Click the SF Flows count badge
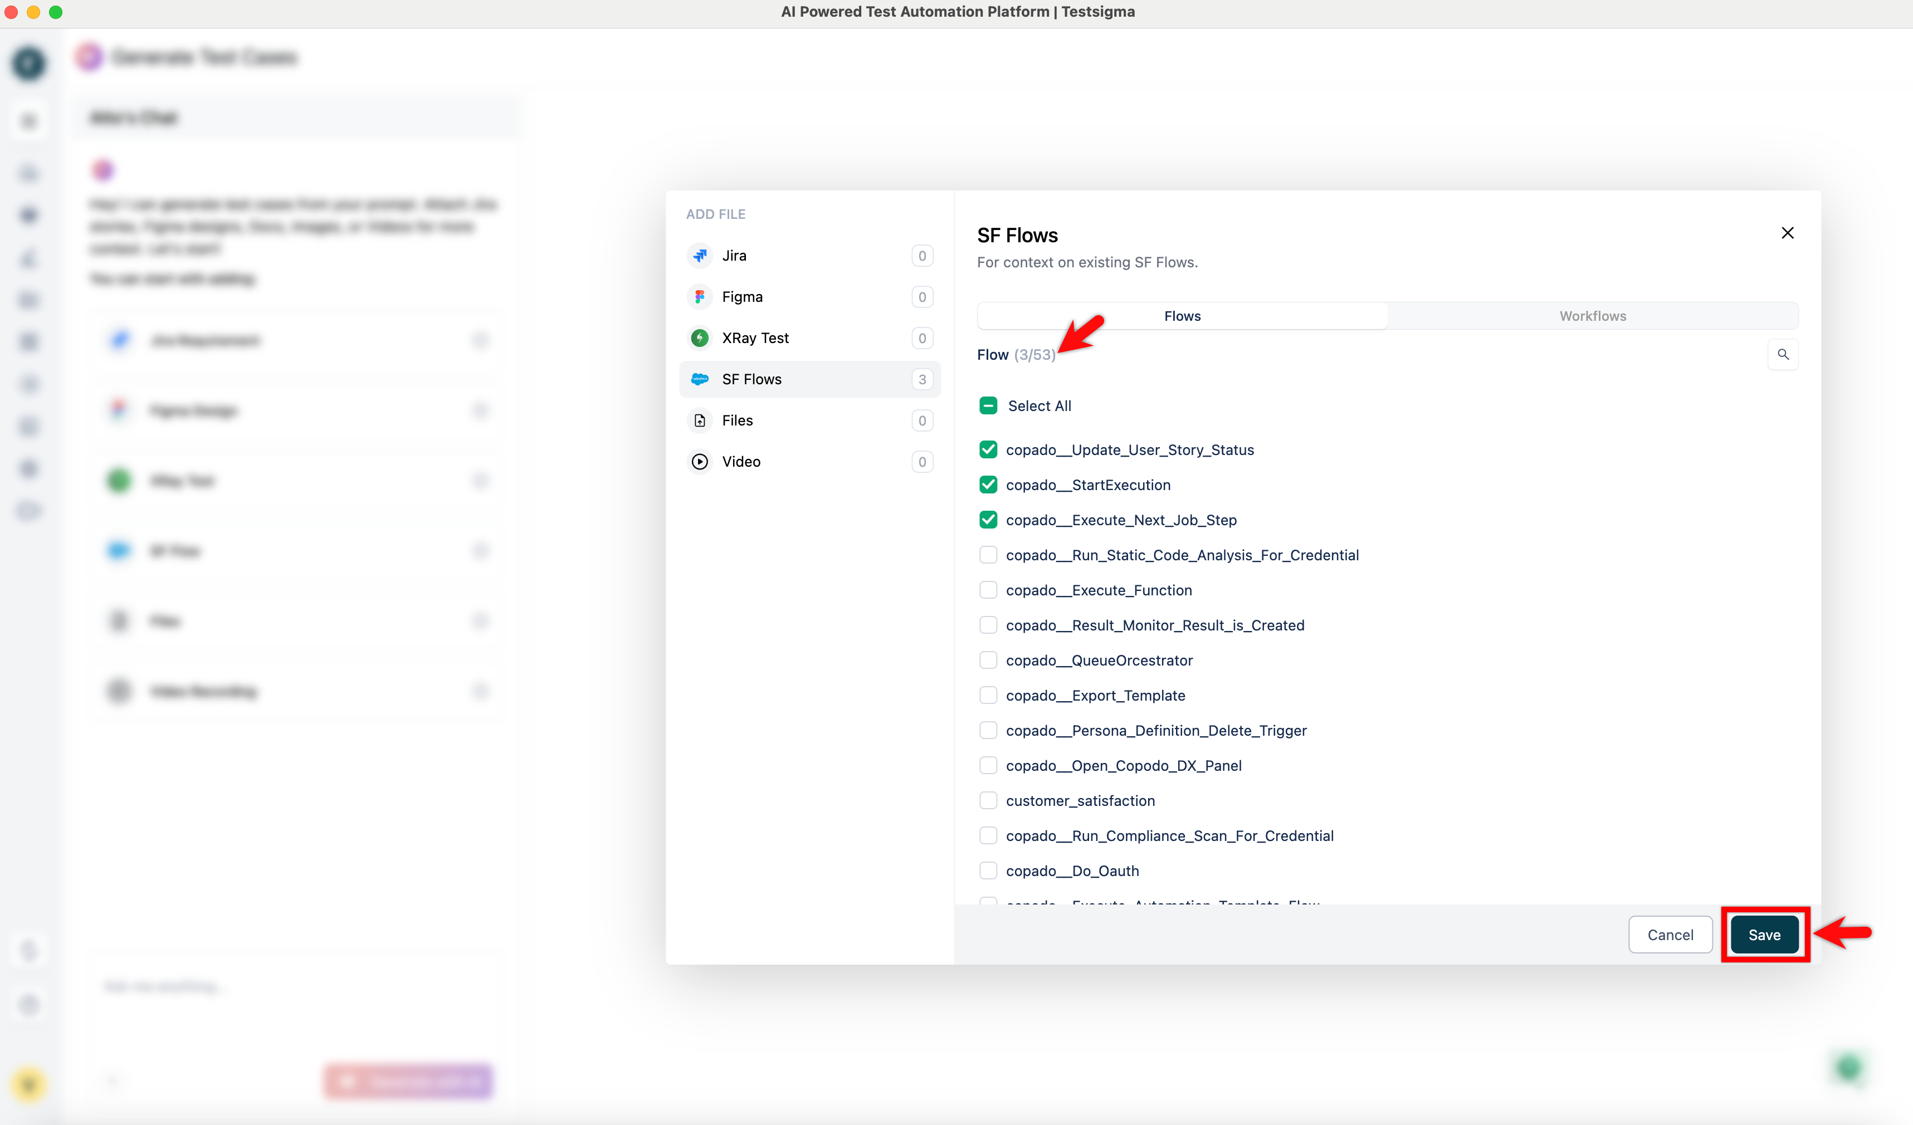Viewport: 1913px width, 1125px height. (x=921, y=379)
